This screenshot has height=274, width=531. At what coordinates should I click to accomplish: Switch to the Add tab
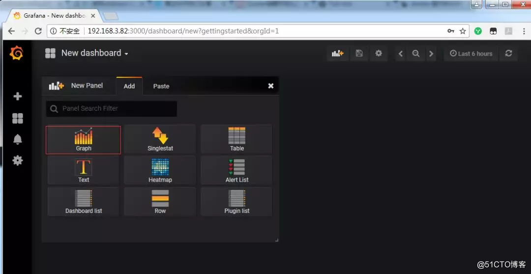coord(129,86)
